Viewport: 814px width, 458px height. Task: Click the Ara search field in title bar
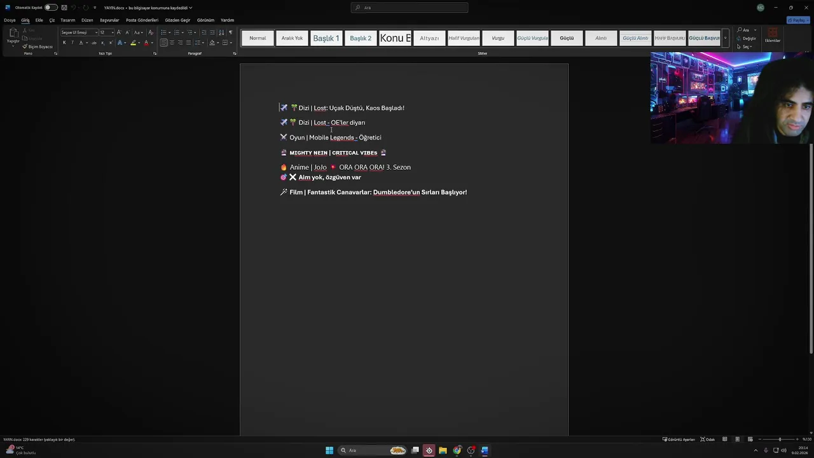409,8
